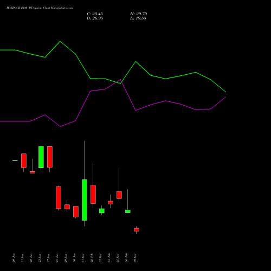Select the open value O: 26.95
Viewport: 271px width, 271px height.
point(95,18)
